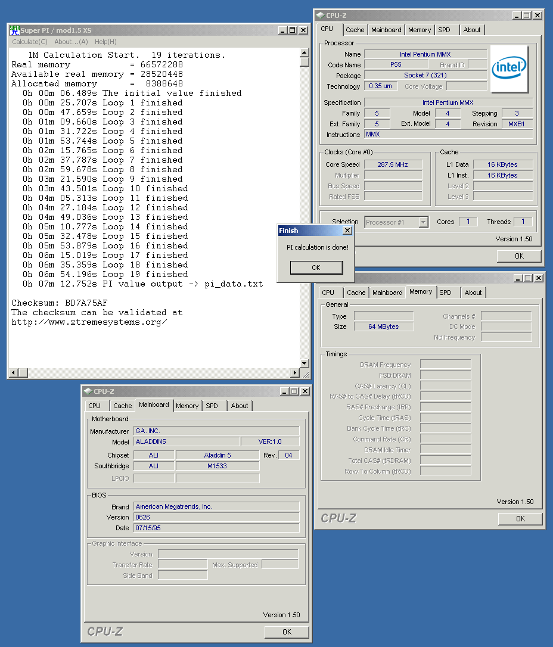Click OK in the CPU-Z CPU window
Viewport: 553px width, 647px height.
(519, 256)
